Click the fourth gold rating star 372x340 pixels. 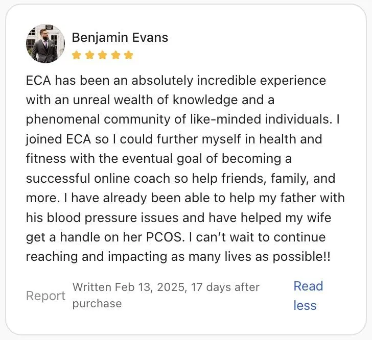click(115, 55)
